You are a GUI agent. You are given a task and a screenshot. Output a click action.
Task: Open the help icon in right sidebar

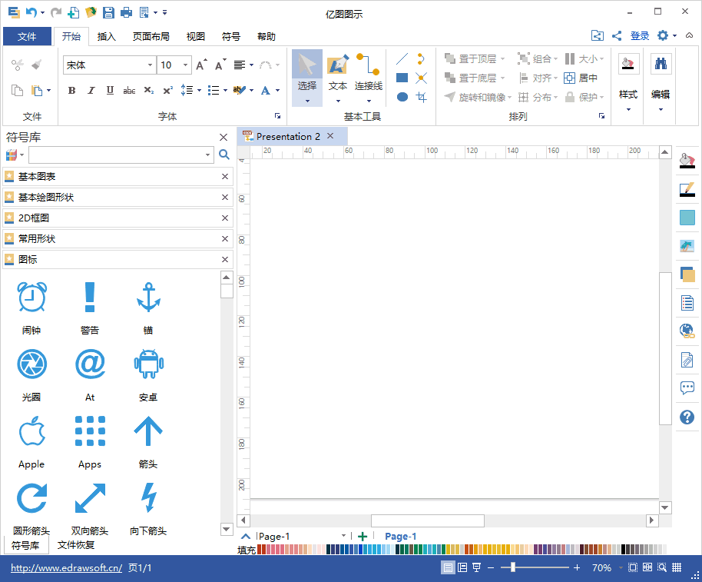point(687,417)
